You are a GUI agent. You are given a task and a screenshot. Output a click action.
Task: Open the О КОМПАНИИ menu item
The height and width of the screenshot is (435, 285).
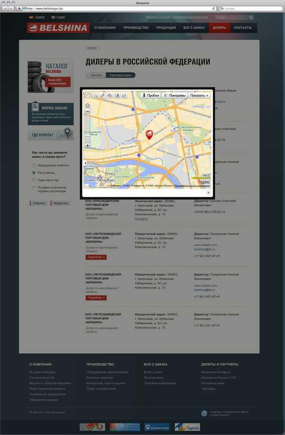105,28
